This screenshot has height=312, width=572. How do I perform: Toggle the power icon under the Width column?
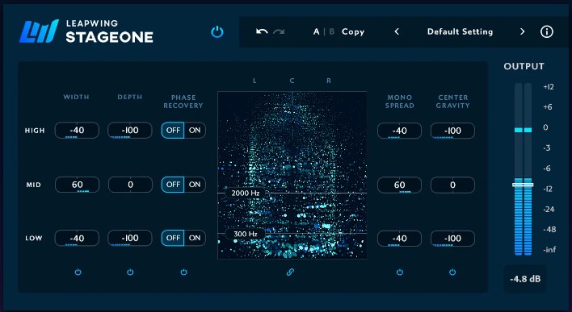[78, 272]
